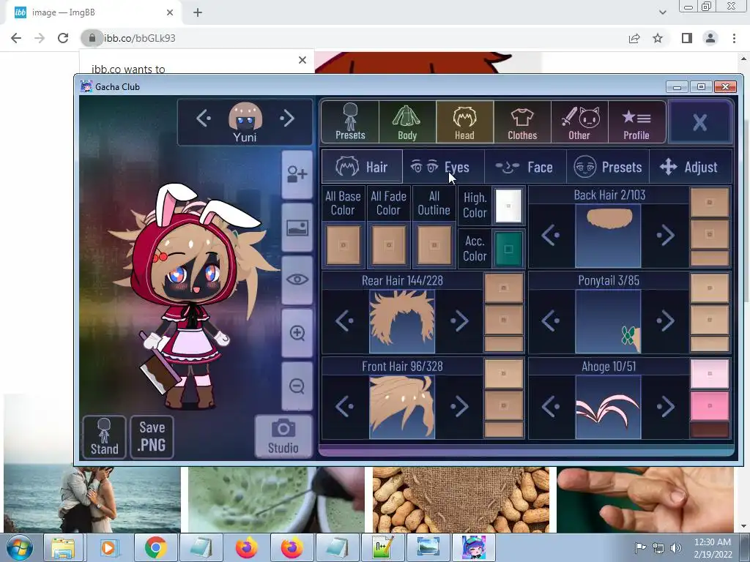Go to previous character before Yuni
This screenshot has width=750, height=562.
[x=204, y=118]
